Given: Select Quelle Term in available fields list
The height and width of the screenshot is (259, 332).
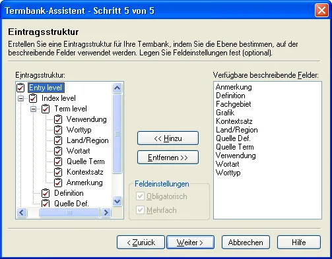Looking at the screenshot, I should tap(235, 147).
